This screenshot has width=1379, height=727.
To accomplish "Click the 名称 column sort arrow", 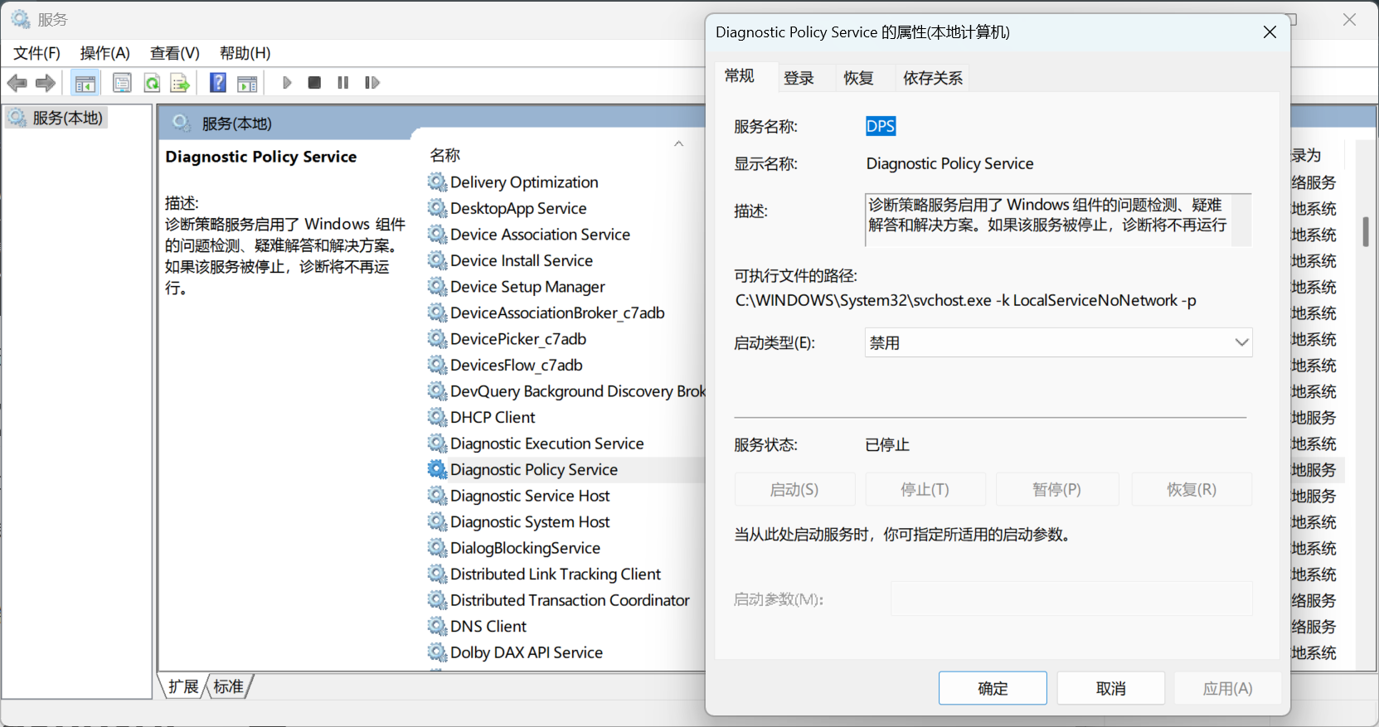I will point(679,144).
